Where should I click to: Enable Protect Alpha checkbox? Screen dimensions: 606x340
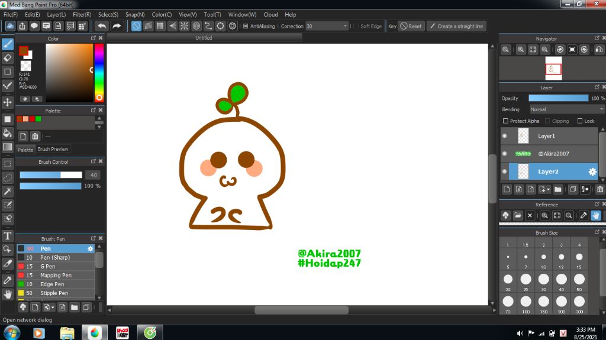[505, 121]
